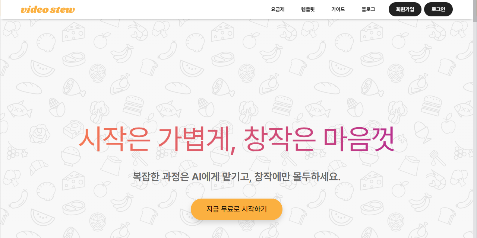Viewport: 477px width, 238px height.
Task: Click the vertical scrollbar on the right edge
Action: tap(475, 119)
